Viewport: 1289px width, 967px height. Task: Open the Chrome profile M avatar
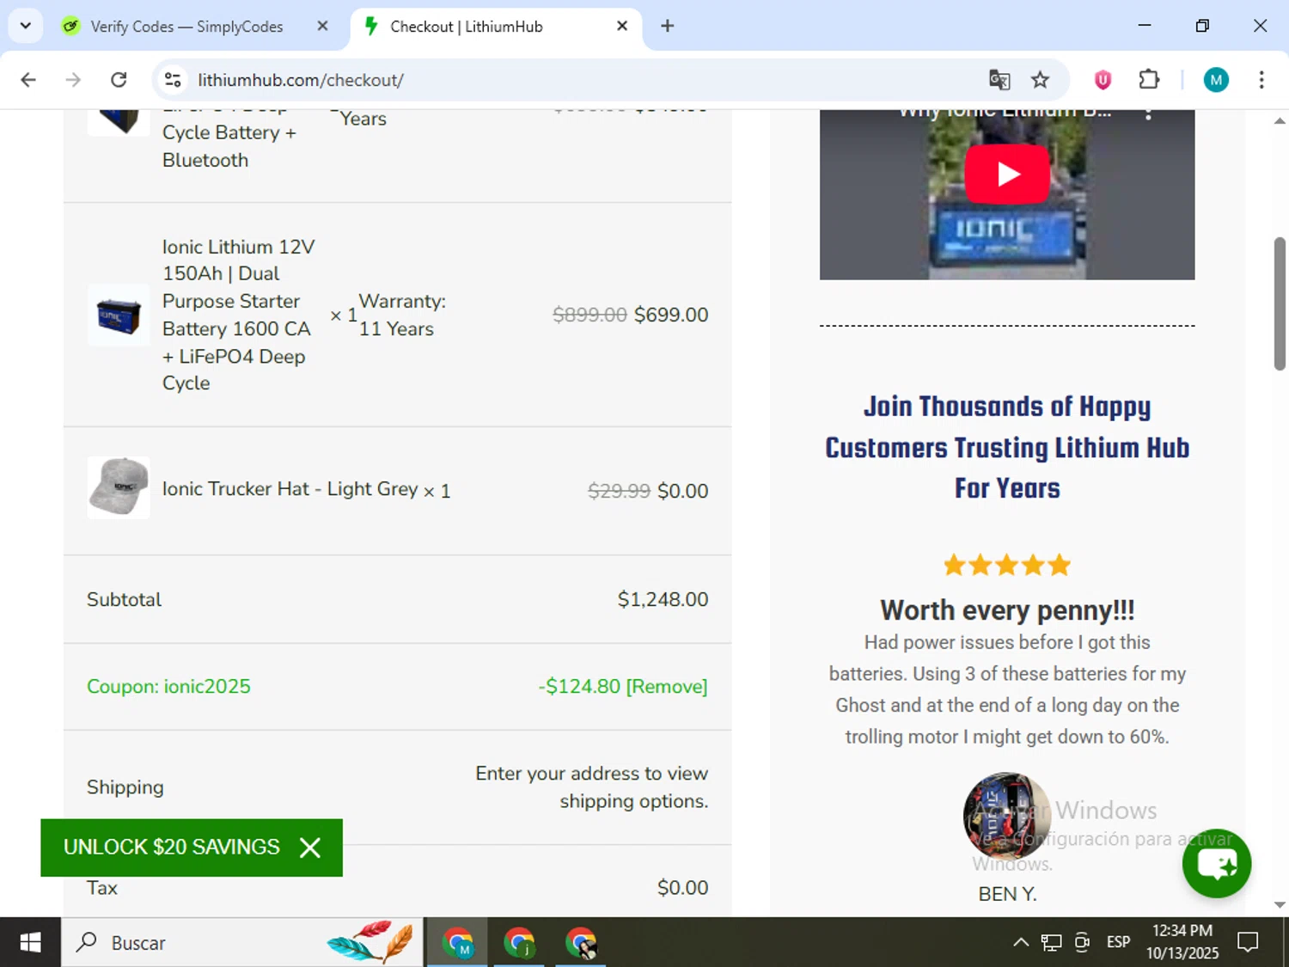1216,80
